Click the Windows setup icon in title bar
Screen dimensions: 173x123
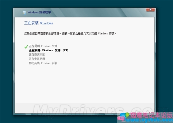[25, 13]
